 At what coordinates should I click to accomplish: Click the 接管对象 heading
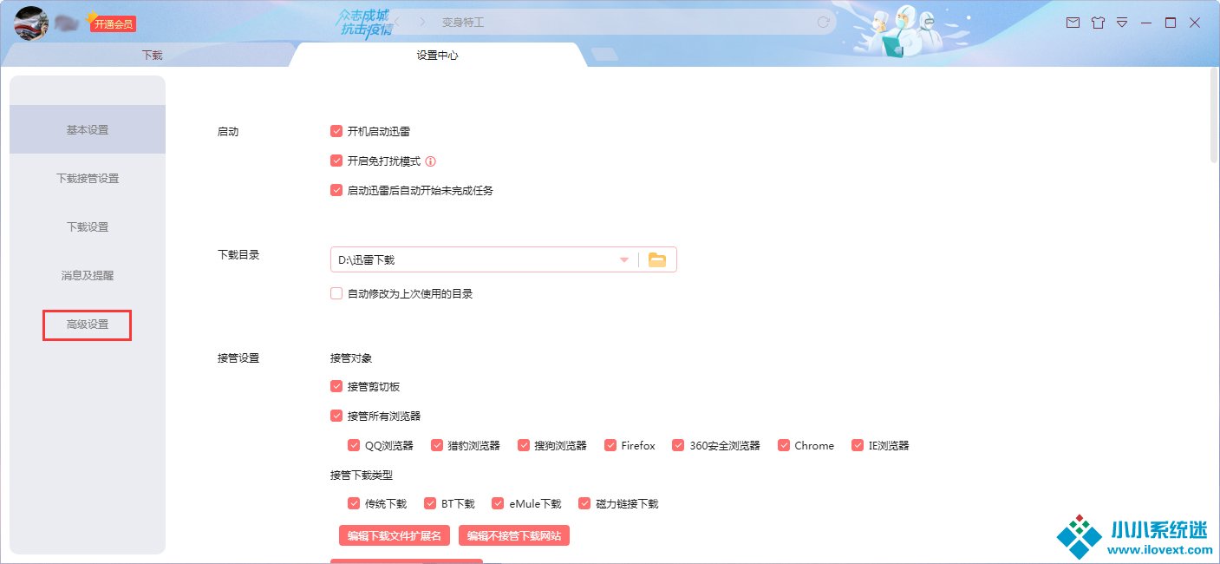[351, 357]
